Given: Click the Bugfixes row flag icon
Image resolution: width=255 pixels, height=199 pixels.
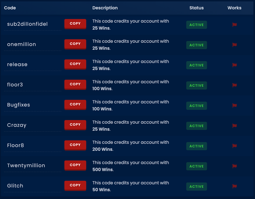Looking at the screenshot, I should point(235,106).
